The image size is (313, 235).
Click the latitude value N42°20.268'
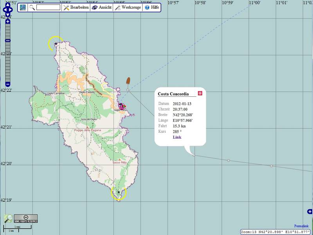click(x=183, y=115)
